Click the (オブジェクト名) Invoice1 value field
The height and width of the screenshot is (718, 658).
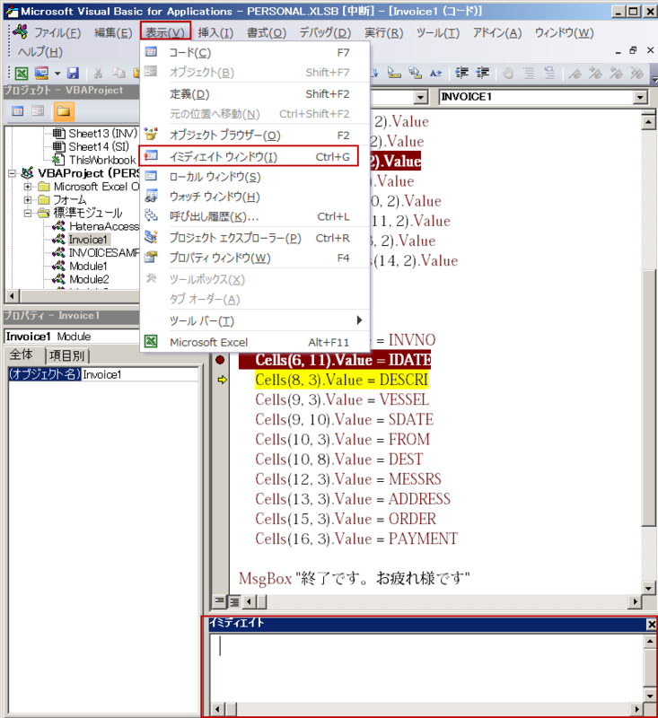pyautogui.click(x=140, y=374)
